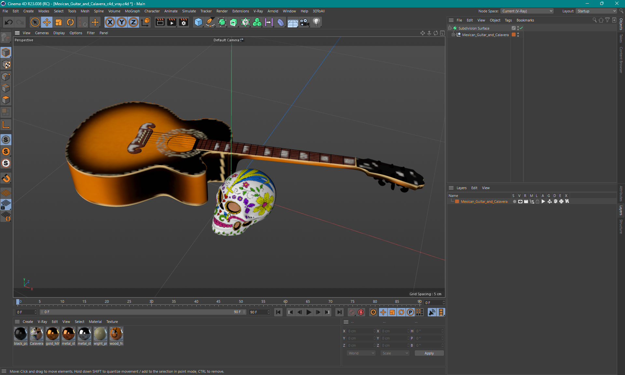625x375 pixels.
Task: Select the Scale tool
Action: [59, 22]
